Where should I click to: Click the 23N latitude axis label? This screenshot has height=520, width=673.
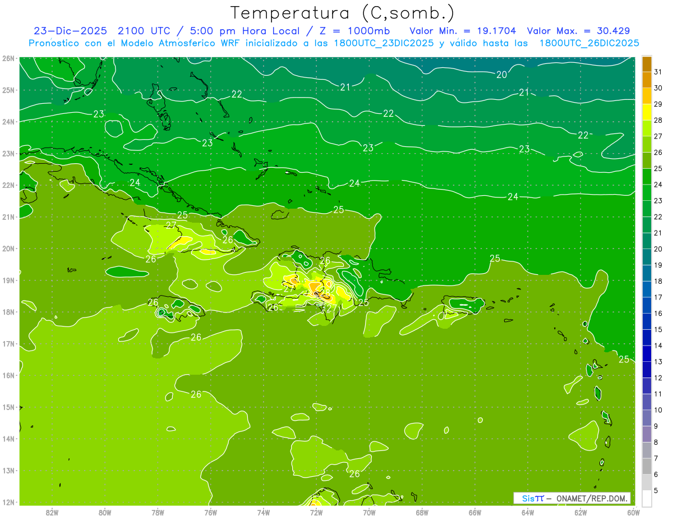tap(8, 153)
